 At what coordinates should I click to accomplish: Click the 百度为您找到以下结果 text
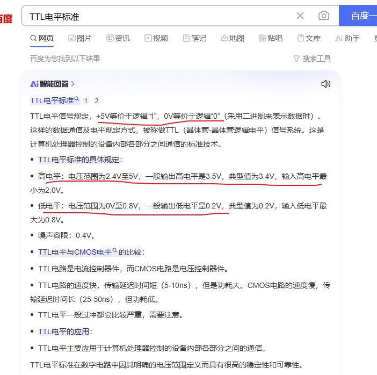[x=65, y=59]
